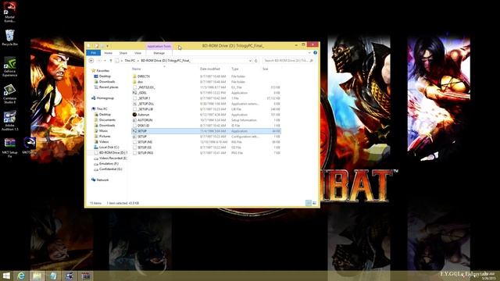Expand the ribbon with the chevron

pyautogui.click(x=309, y=52)
